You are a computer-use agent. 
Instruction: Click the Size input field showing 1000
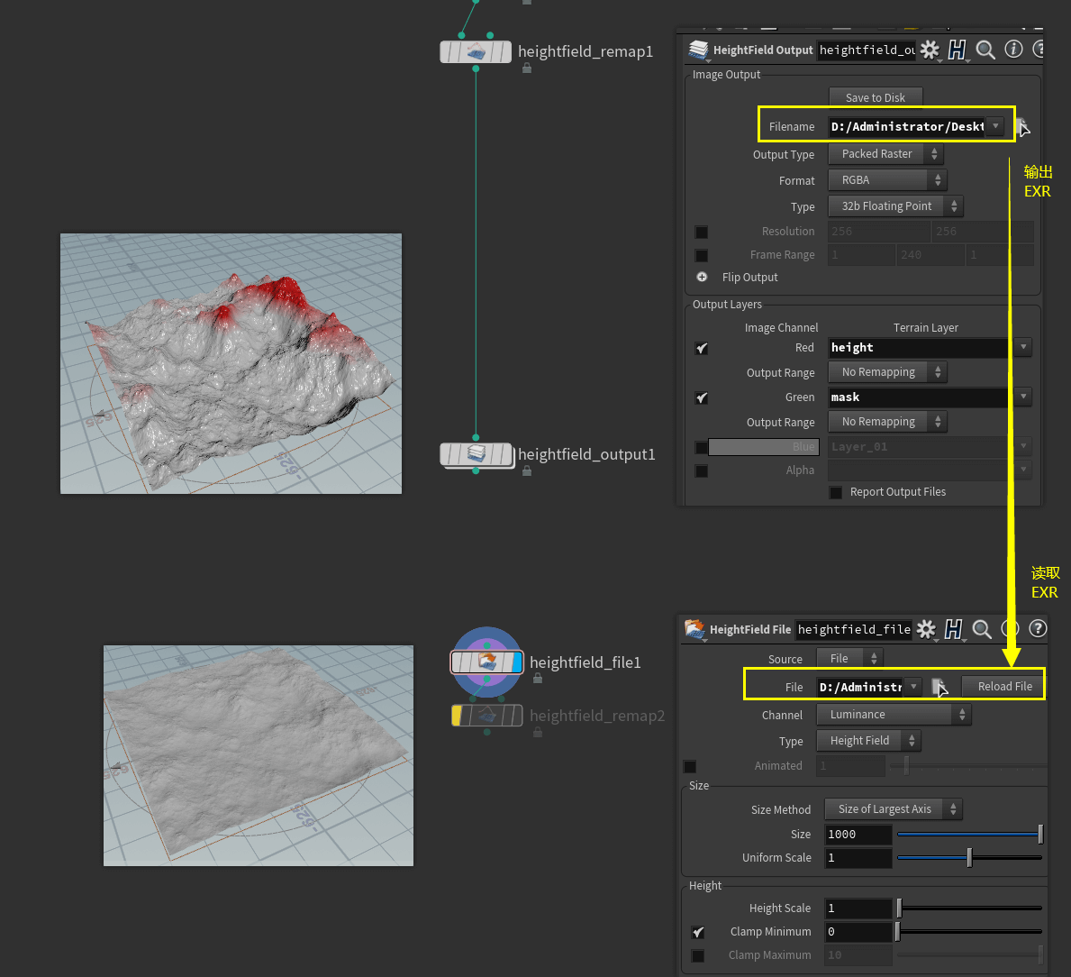pyautogui.click(x=858, y=835)
